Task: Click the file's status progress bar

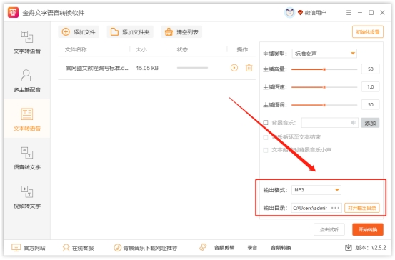Action: coord(192,68)
